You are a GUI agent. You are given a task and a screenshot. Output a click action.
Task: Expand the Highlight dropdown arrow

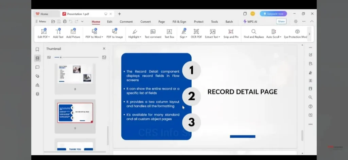pyautogui.click(x=140, y=37)
